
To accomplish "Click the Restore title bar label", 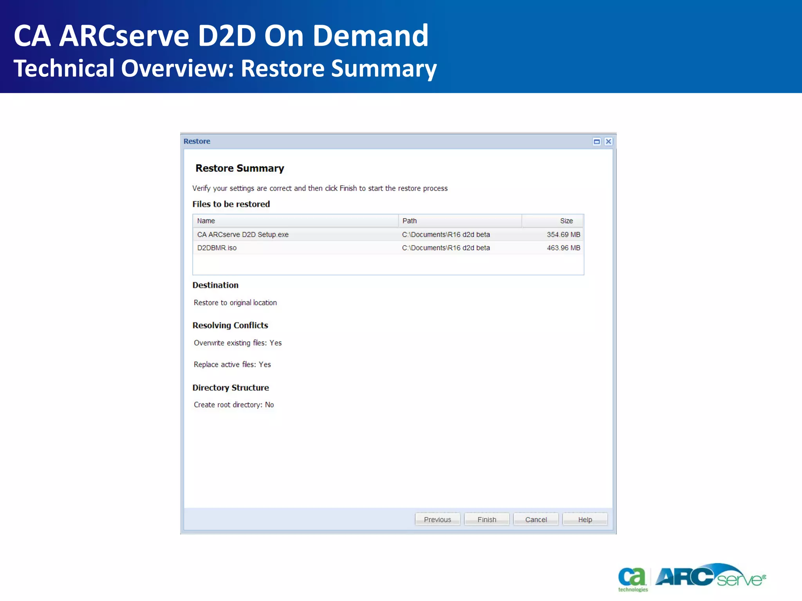I will tap(197, 141).
